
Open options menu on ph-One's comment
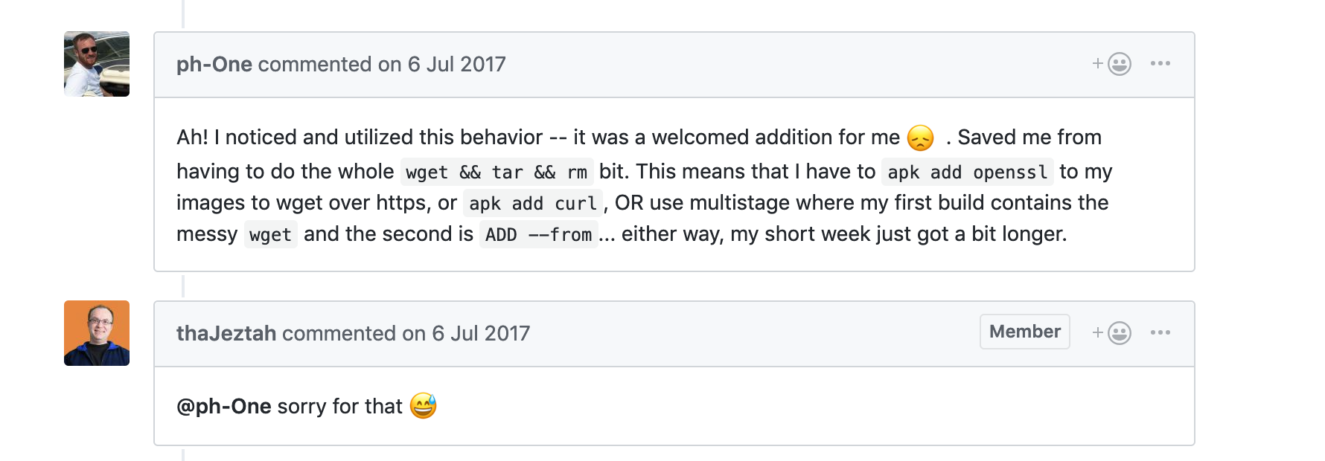(1160, 64)
